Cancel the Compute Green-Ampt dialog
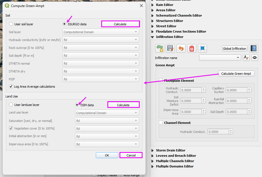 [131, 155]
